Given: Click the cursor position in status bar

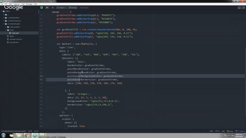Looking at the screenshot, I should tap(30, 131).
